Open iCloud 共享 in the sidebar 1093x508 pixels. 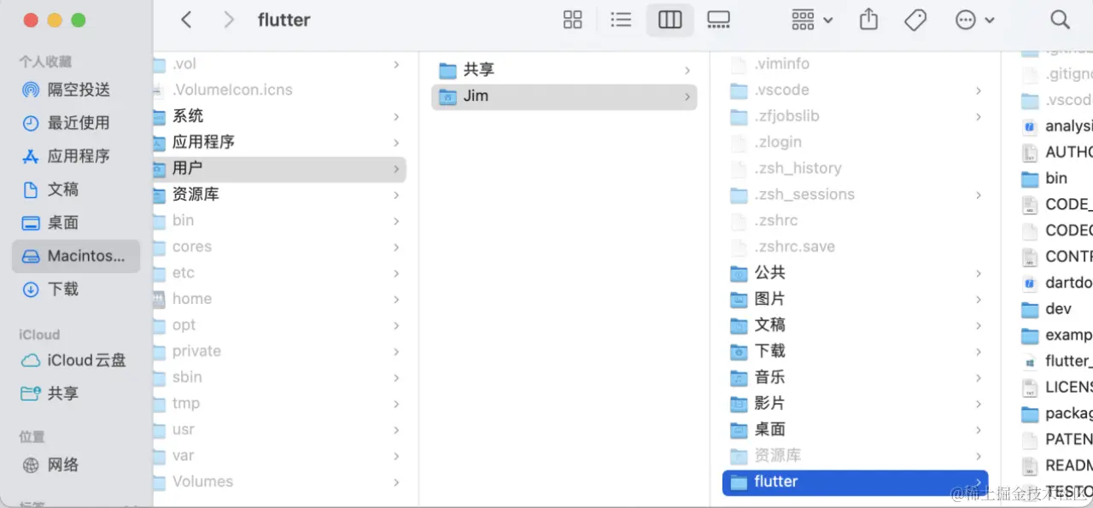click(75, 394)
